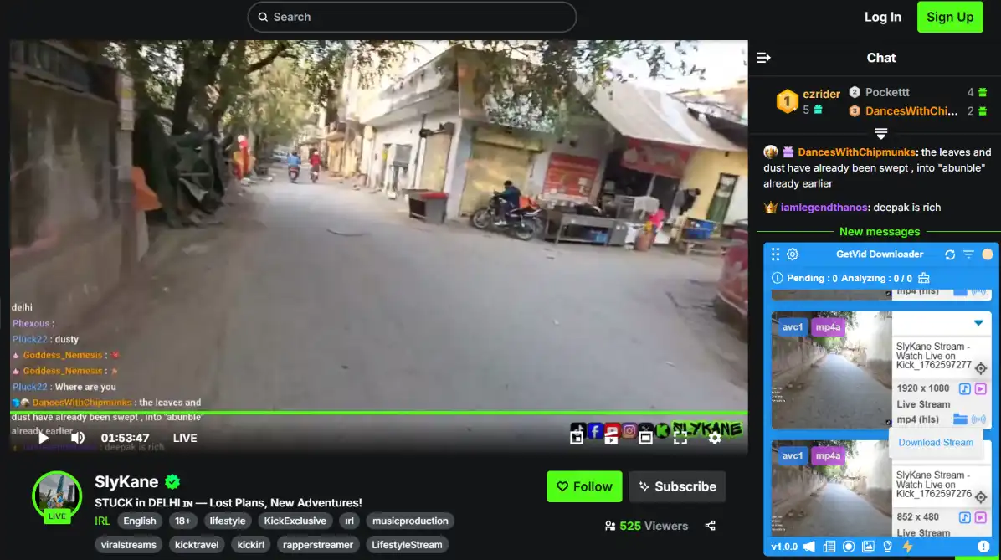Switch to the Chat panel tab
This screenshot has height=560, width=1001.
[880, 58]
